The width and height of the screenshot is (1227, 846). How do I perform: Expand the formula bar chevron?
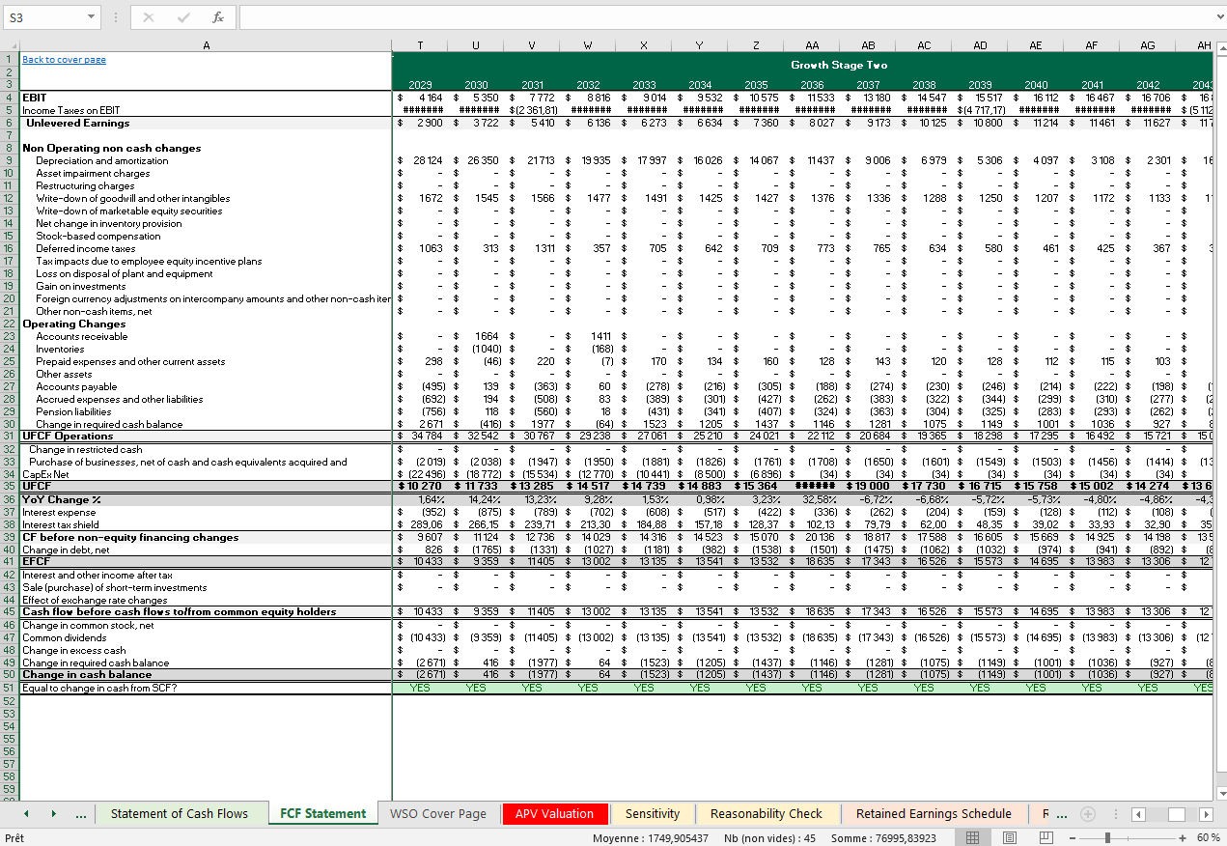tap(1218, 17)
